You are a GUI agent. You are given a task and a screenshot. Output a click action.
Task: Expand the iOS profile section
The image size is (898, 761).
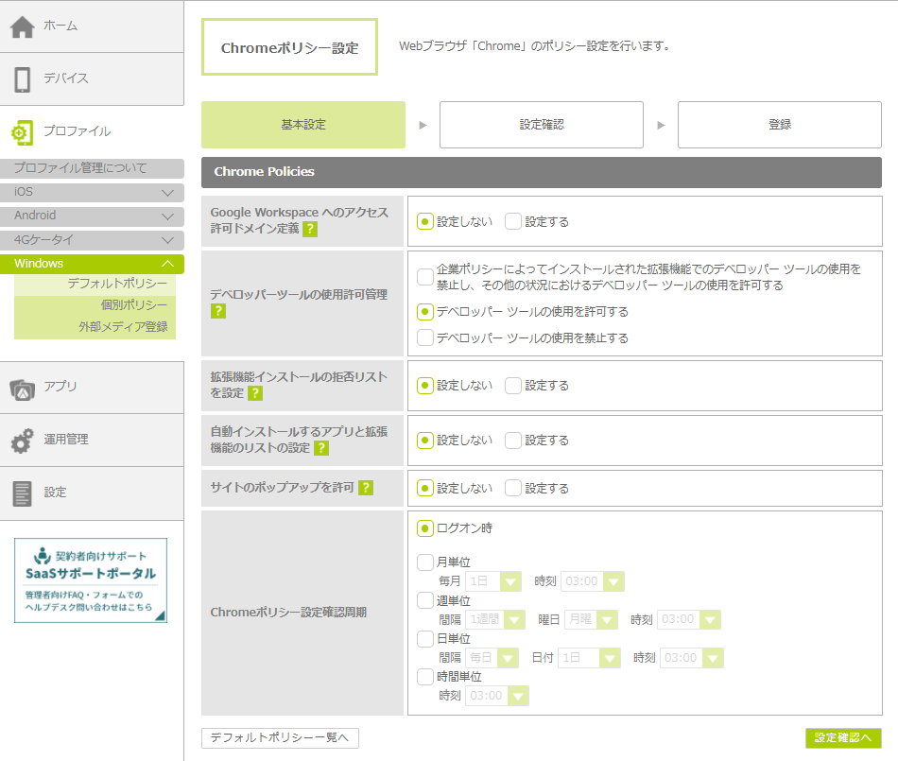[167, 193]
